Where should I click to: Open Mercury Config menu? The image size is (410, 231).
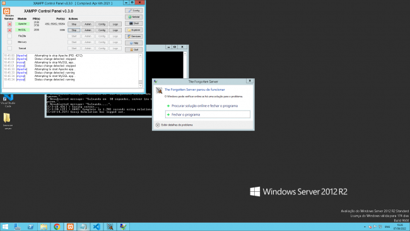(x=102, y=42)
